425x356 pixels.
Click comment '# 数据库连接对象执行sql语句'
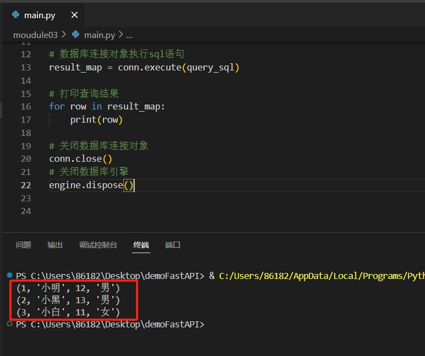coord(117,54)
